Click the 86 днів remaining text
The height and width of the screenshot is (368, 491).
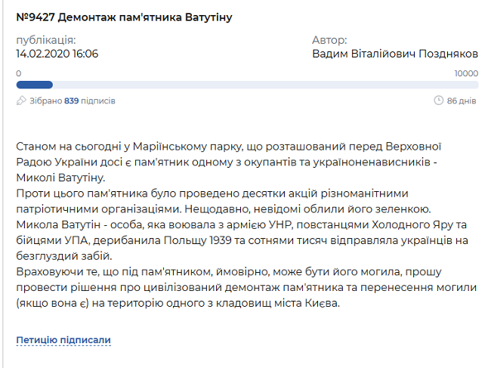[x=462, y=101]
